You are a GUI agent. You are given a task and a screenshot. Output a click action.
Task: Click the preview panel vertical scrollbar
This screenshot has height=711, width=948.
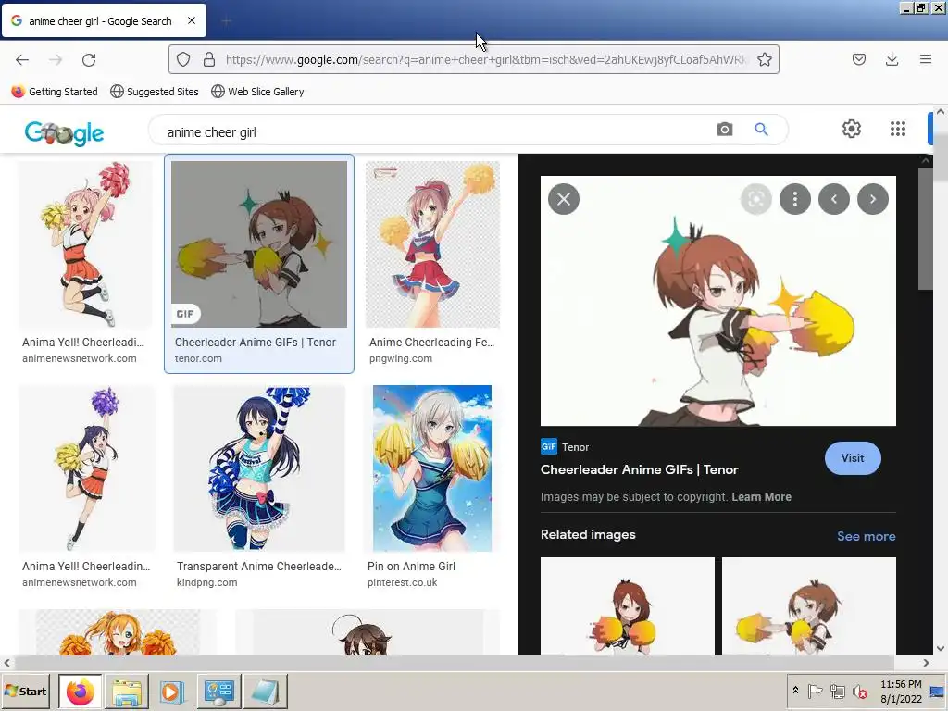click(x=925, y=230)
